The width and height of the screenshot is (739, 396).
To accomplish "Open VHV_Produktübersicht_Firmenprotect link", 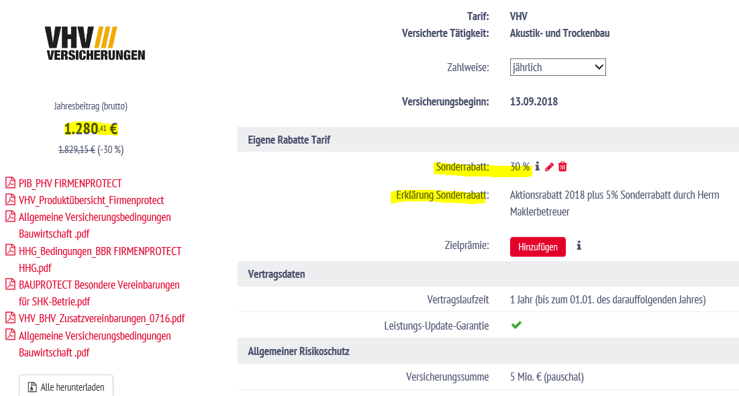I will pyautogui.click(x=91, y=201).
